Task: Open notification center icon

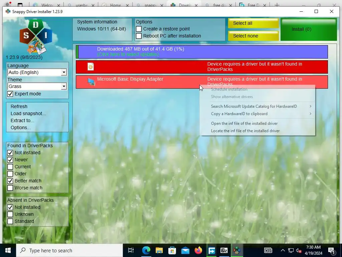Action: tap(332, 250)
